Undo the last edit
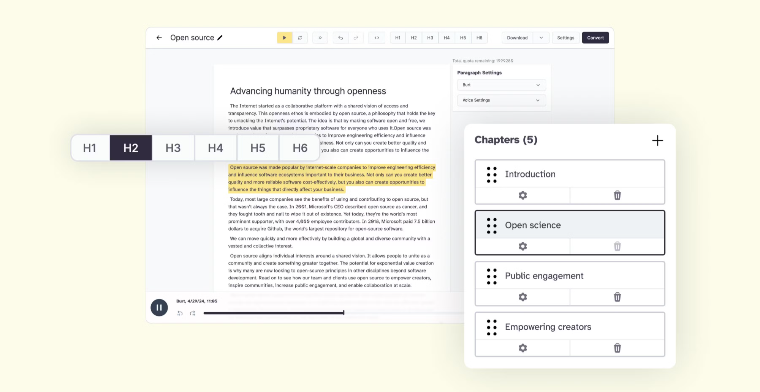This screenshot has width=760, height=392. [x=340, y=38]
